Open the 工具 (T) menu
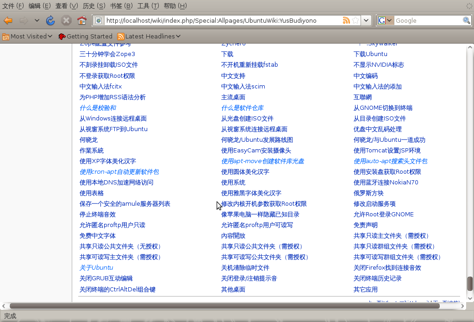474x322 pixels. click(148, 6)
